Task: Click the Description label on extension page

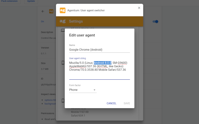Action: 47,32
